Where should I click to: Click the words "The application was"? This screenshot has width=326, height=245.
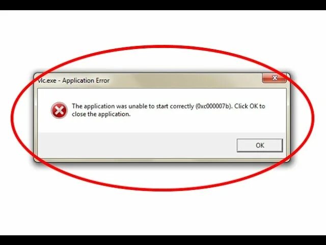click(x=99, y=106)
